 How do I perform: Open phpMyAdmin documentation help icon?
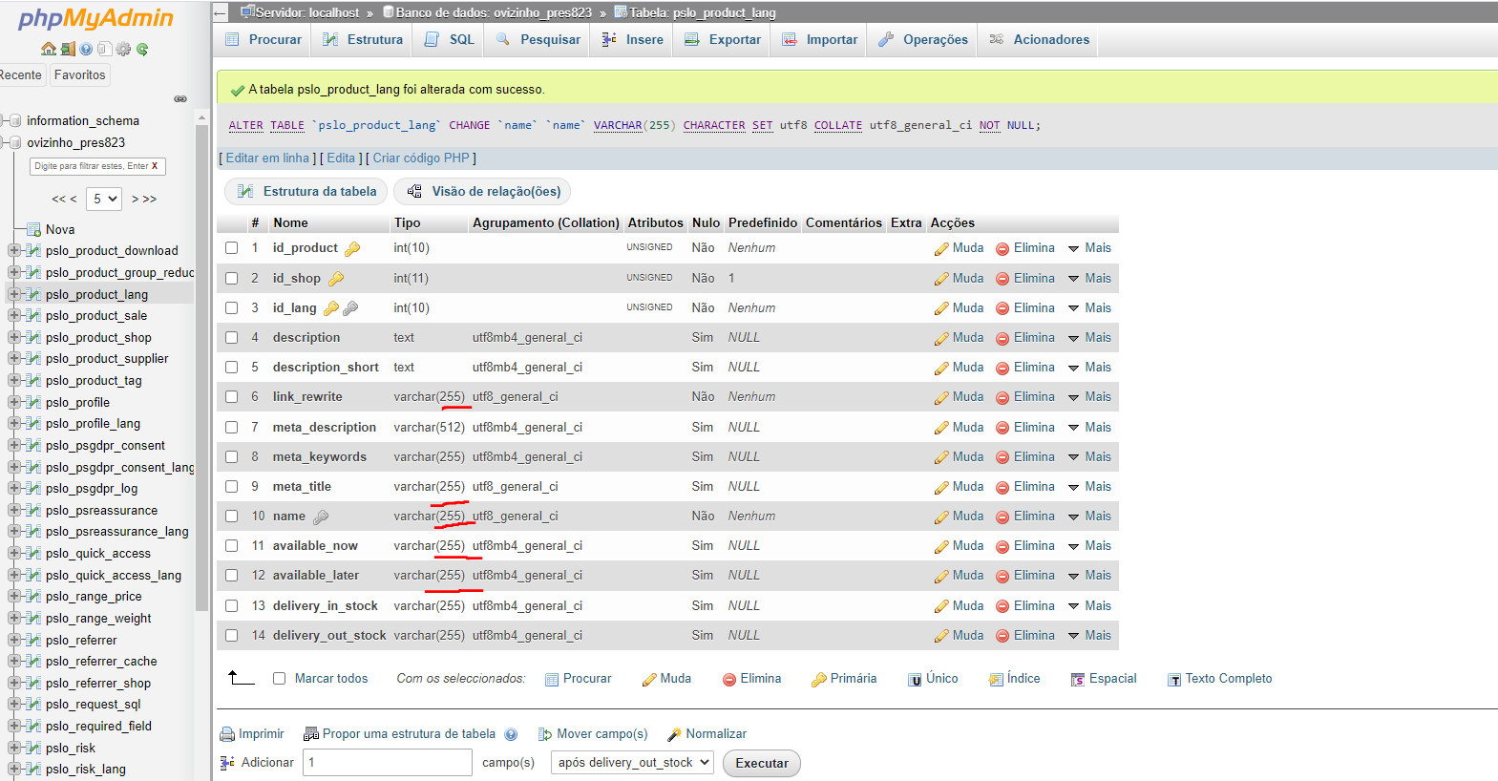[x=86, y=49]
